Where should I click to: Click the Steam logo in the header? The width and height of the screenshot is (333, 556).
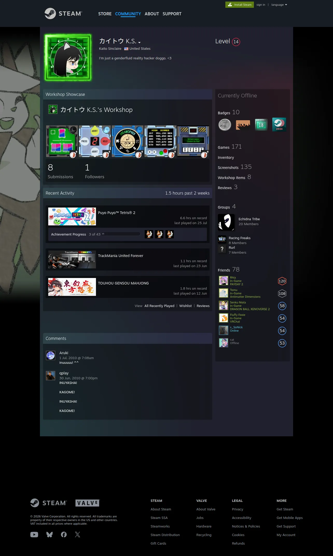pyautogui.click(x=63, y=13)
